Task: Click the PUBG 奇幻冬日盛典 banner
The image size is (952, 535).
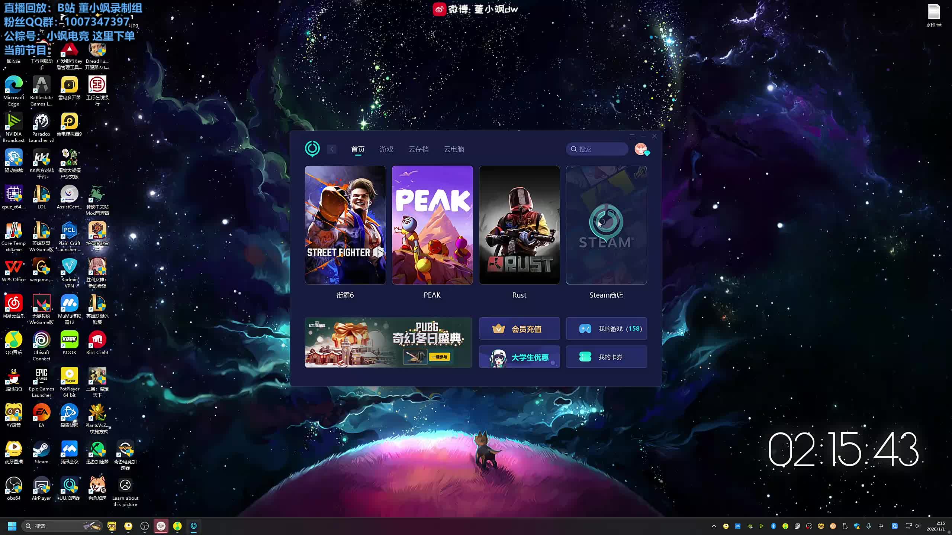Action: pos(388,343)
